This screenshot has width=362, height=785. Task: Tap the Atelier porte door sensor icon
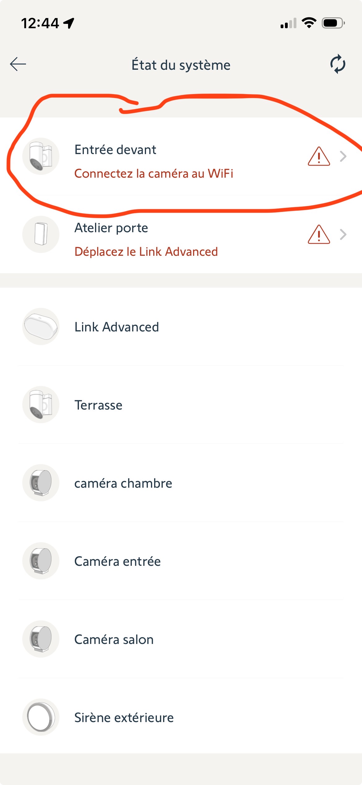(41, 234)
